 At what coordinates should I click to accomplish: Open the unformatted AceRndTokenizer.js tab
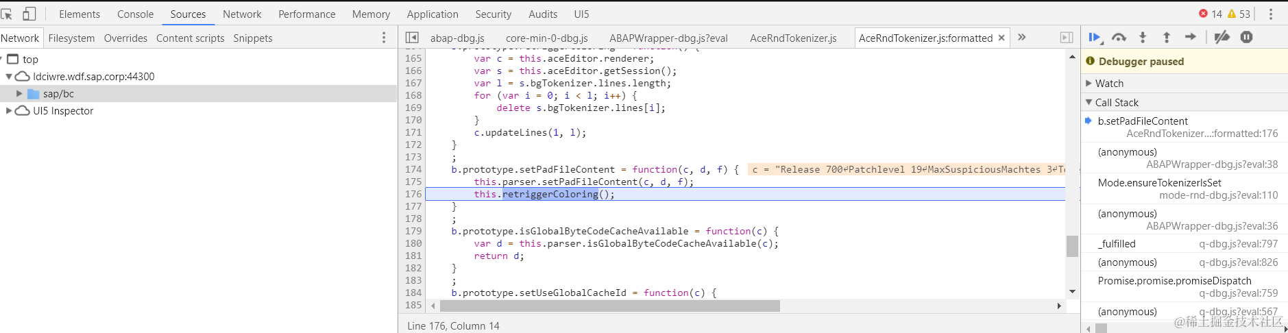click(793, 38)
